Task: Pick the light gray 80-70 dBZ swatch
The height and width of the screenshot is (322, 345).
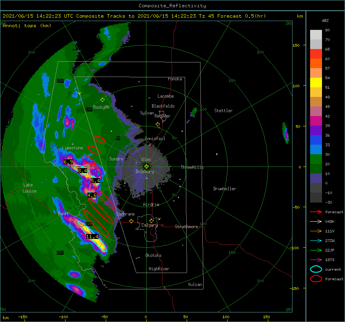Action: click(x=316, y=35)
